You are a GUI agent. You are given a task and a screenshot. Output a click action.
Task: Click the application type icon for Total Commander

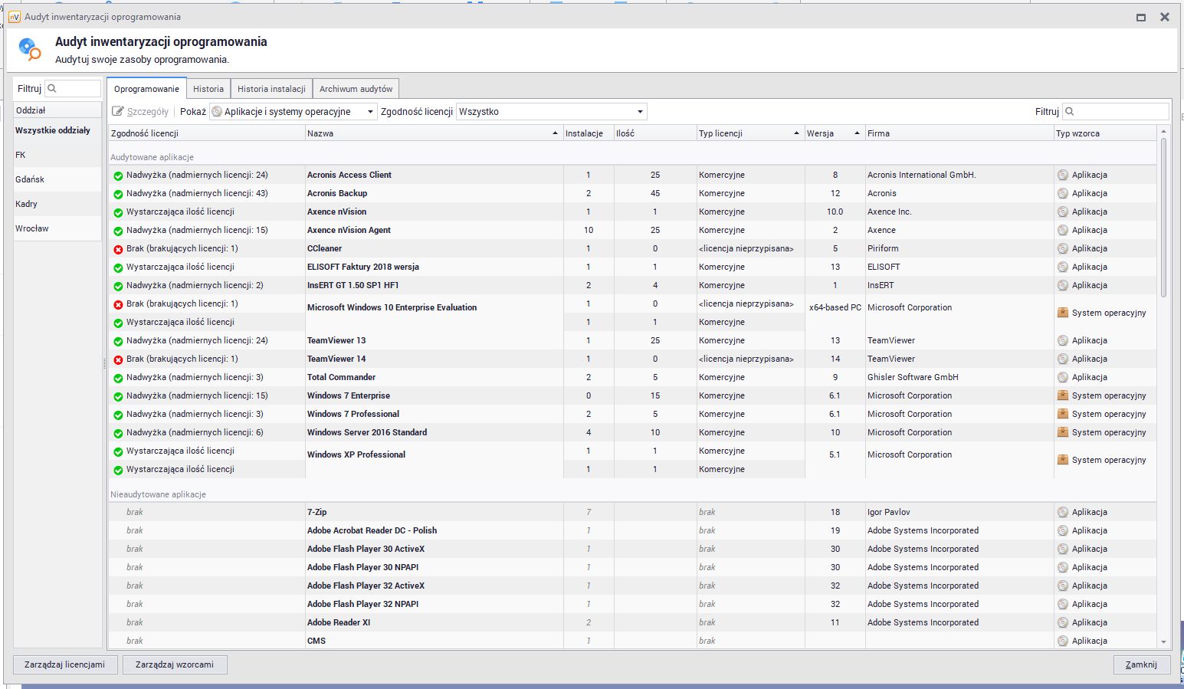(1063, 377)
